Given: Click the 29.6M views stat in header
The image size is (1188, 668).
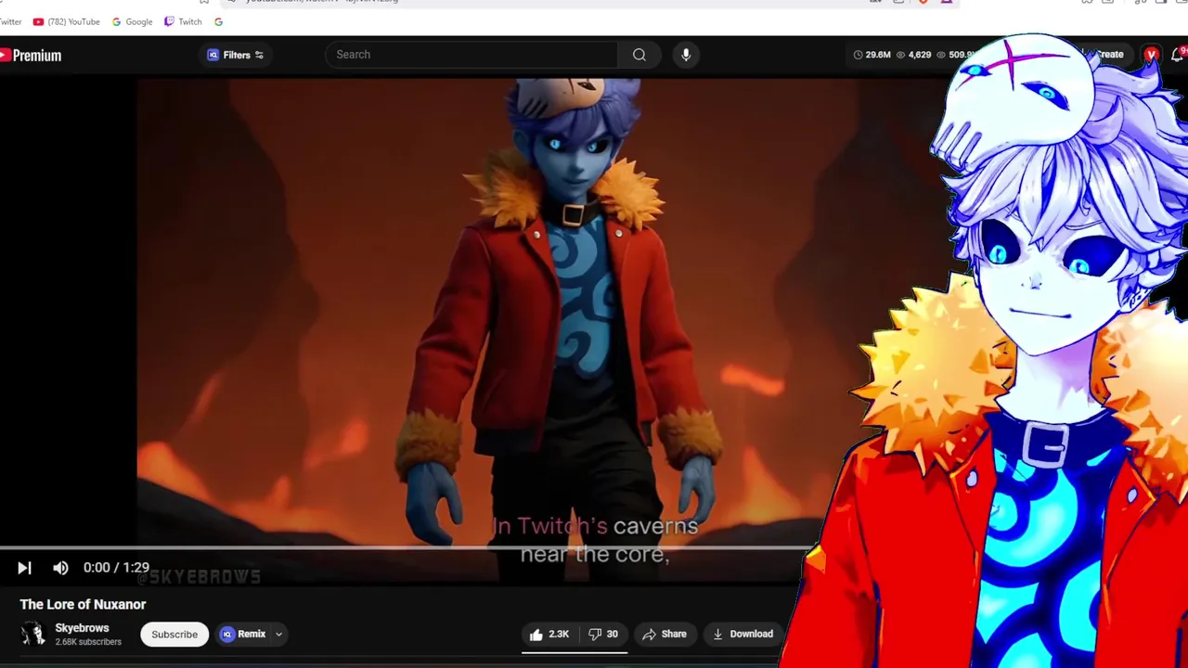Looking at the screenshot, I should (x=872, y=55).
